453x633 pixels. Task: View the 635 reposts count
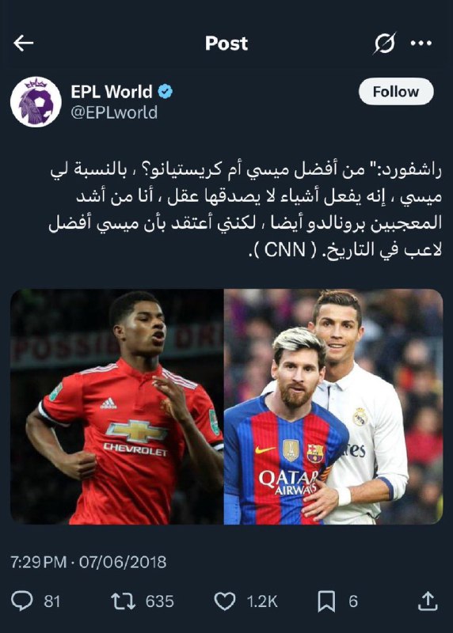[x=160, y=601]
